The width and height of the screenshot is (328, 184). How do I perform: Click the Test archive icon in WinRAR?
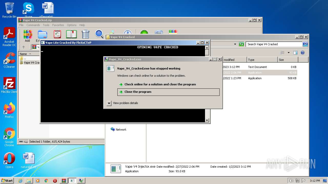click(57, 34)
